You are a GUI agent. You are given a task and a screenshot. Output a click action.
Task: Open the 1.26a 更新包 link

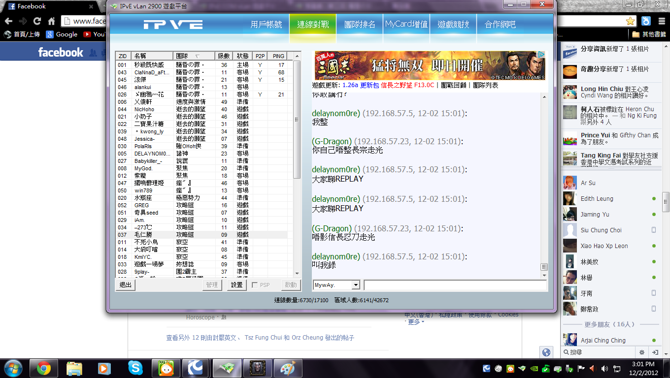[x=361, y=85]
